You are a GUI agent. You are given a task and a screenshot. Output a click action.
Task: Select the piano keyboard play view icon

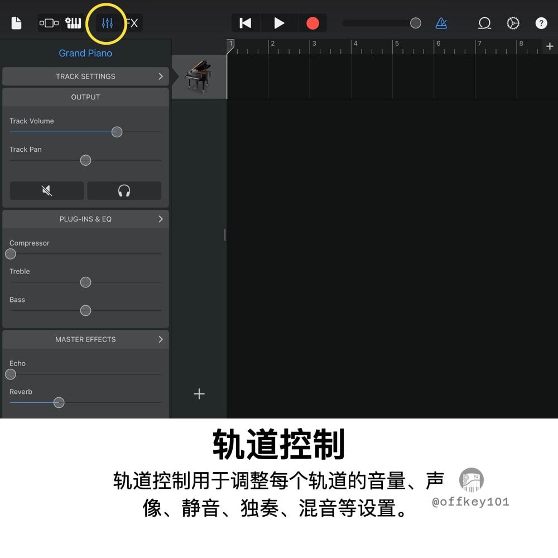73,23
